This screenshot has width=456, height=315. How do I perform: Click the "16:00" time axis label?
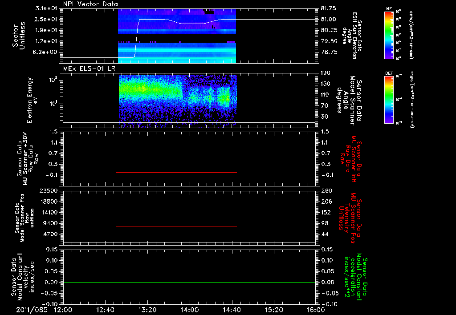click(x=316, y=310)
